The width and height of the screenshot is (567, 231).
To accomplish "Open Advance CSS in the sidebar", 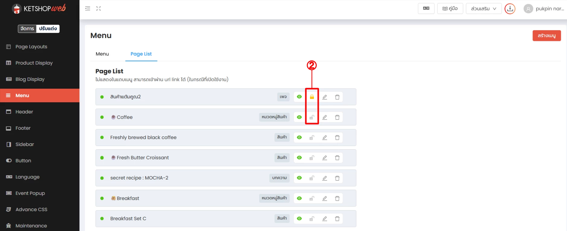I will pos(40,209).
